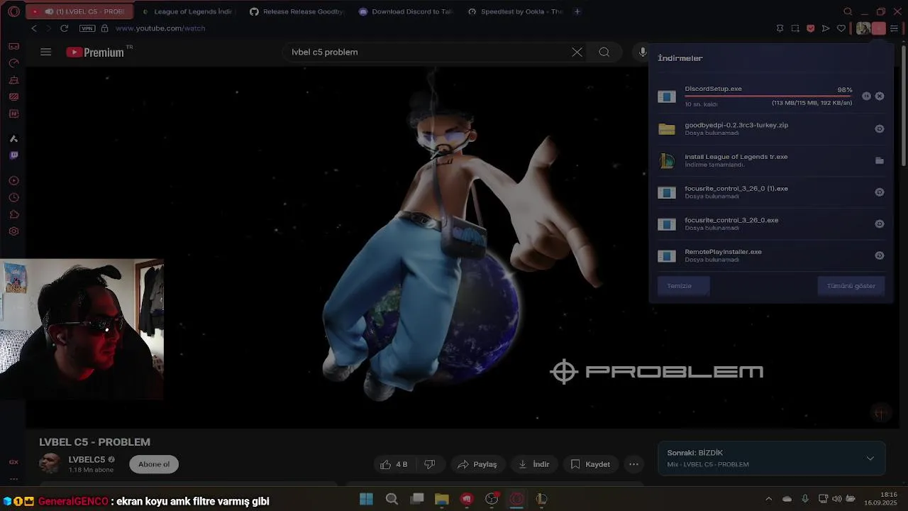Open Opera easy setup menu icon
908x511 pixels.
pyautogui.click(x=894, y=28)
